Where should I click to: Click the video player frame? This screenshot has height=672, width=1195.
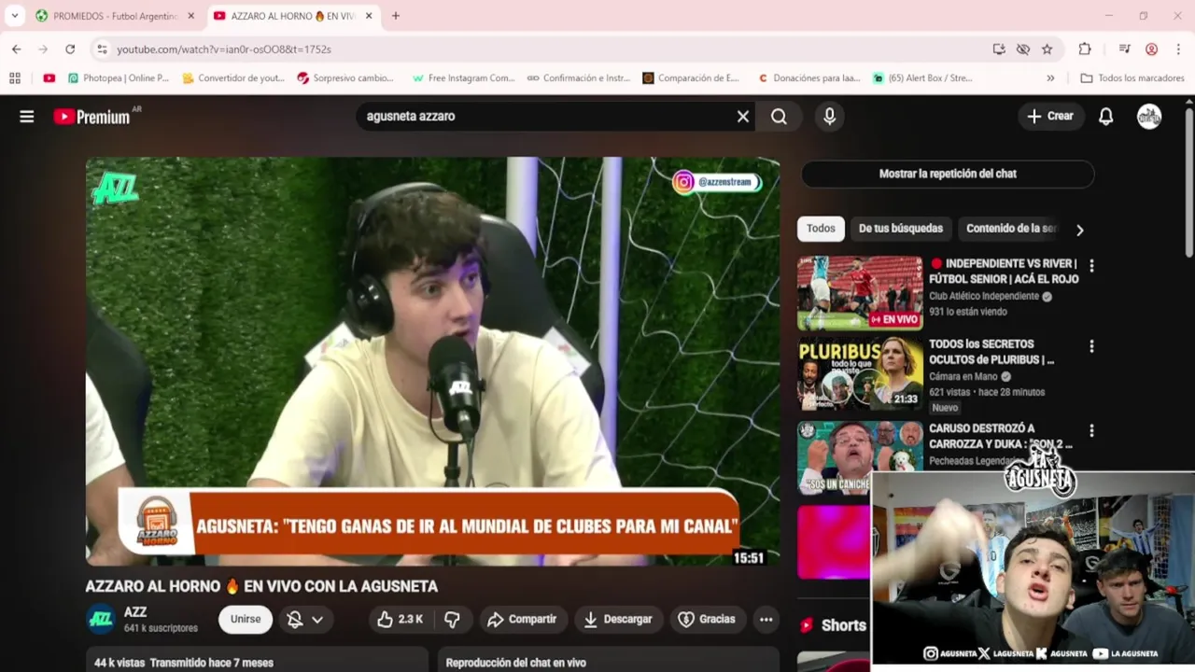tap(433, 361)
